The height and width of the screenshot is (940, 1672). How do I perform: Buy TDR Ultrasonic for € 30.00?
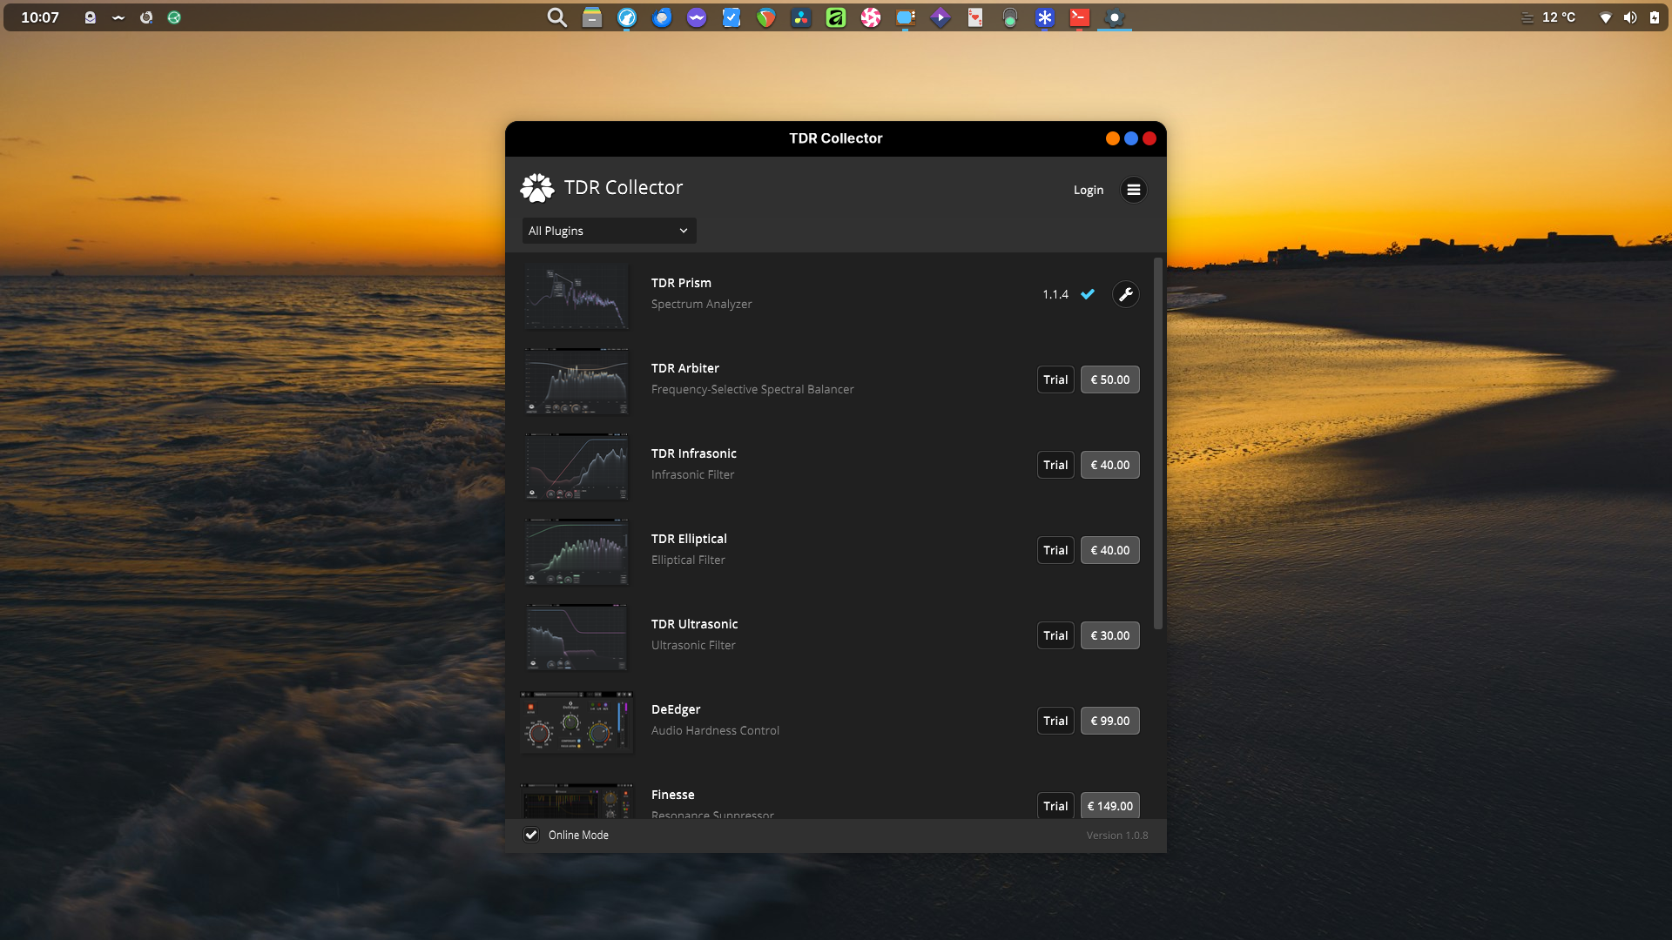[1110, 635]
